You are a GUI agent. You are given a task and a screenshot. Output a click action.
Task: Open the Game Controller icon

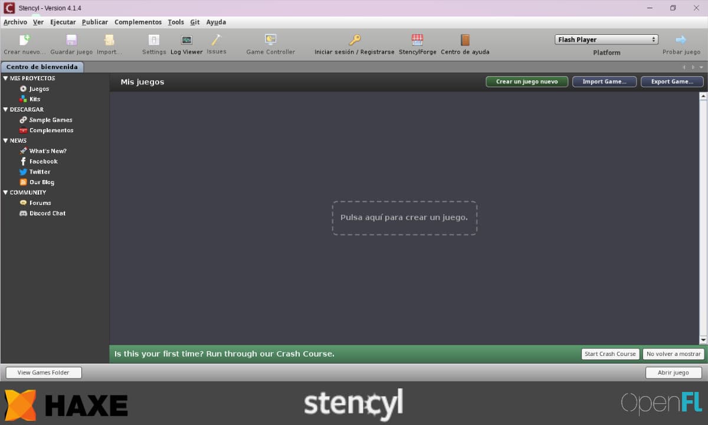[270, 40]
